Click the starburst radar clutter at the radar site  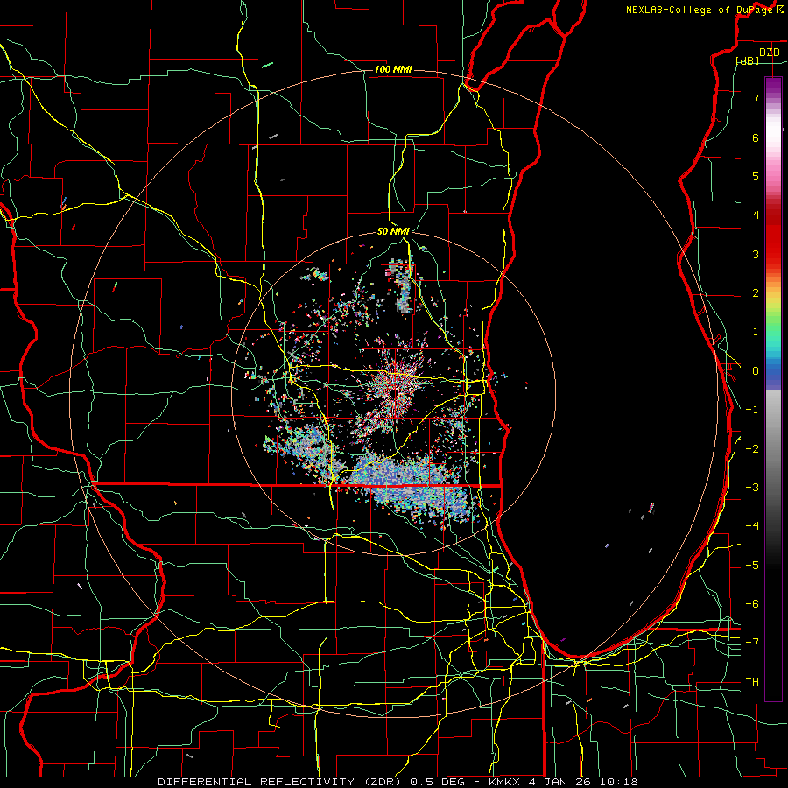(397, 384)
